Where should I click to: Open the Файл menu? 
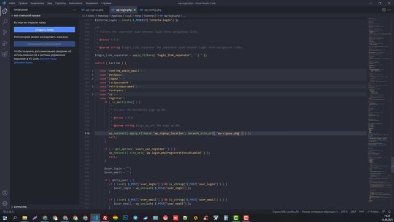(x=12, y=3)
